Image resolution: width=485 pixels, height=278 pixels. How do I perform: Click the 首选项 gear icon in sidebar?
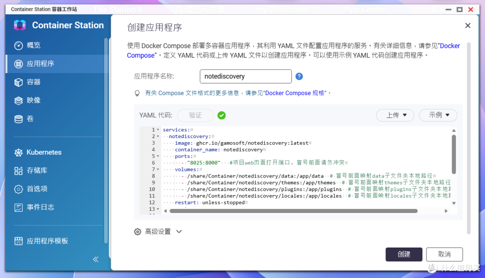pyautogui.click(x=18, y=189)
